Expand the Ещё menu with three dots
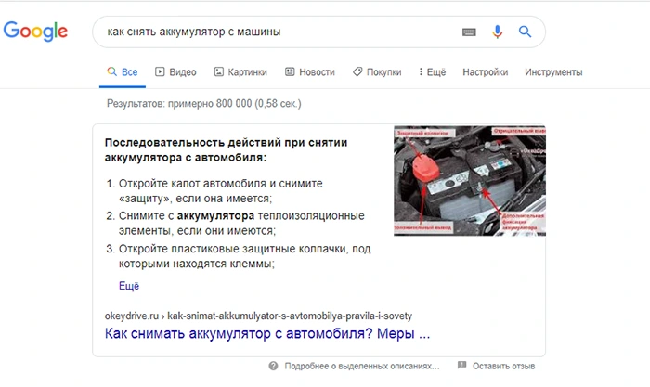Viewport: 650px width, 387px height. [432, 72]
